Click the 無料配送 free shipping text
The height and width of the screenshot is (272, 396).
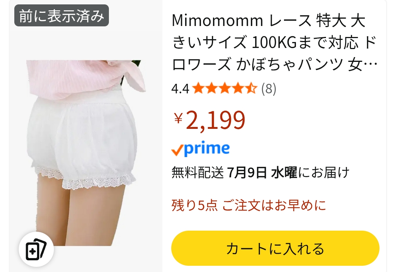pos(198,173)
